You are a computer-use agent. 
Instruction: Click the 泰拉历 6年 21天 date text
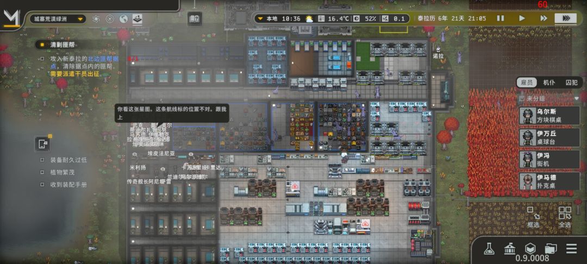441,18
